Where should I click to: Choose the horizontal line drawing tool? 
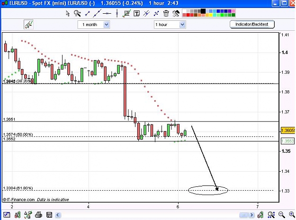pos(107,13)
